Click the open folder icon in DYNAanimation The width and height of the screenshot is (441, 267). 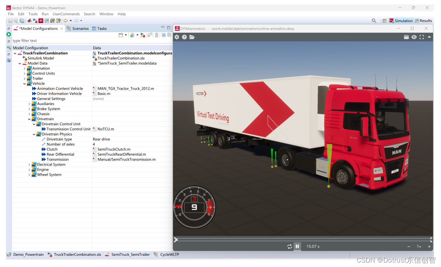point(192,37)
